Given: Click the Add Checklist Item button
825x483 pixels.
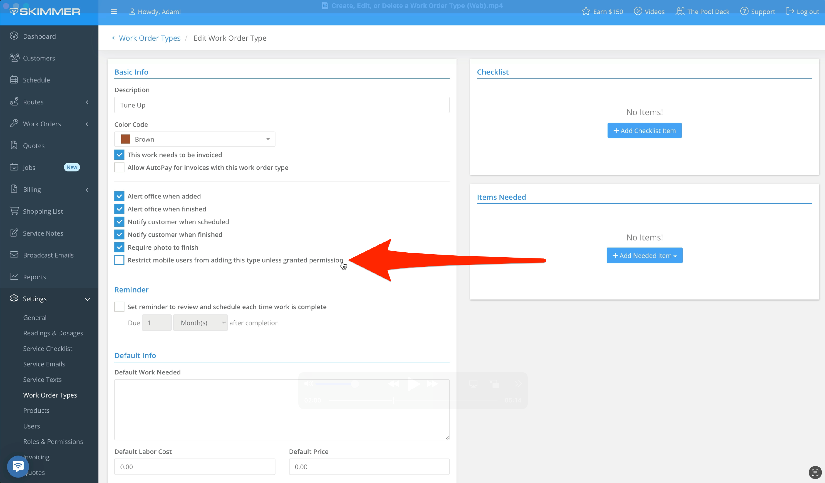Looking at the screenshot, I should 644,131.
